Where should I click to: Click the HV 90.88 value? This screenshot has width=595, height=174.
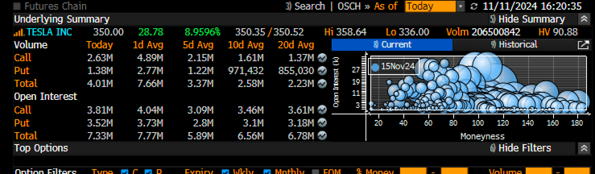[x=558, y=32]
